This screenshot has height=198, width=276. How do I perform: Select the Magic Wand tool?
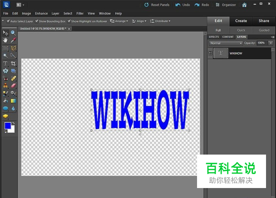[6, 55]
